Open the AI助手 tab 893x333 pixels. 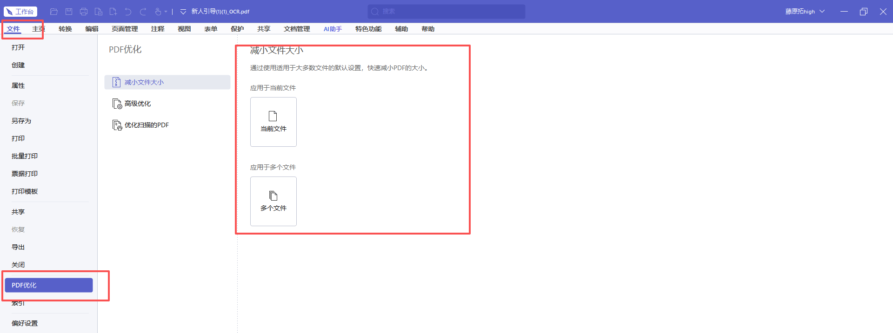click(333, 29)
